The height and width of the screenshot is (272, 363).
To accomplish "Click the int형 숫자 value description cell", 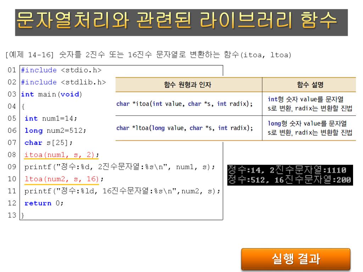I will [x=310, y=104].
